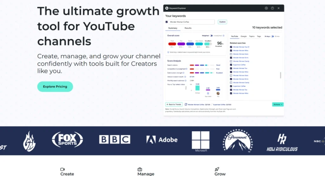This screenshot has width=325, height=176.
Task: Open the topmost Wonder Woman Drink link
Action: pyautogui.click(x=241, y=58)
